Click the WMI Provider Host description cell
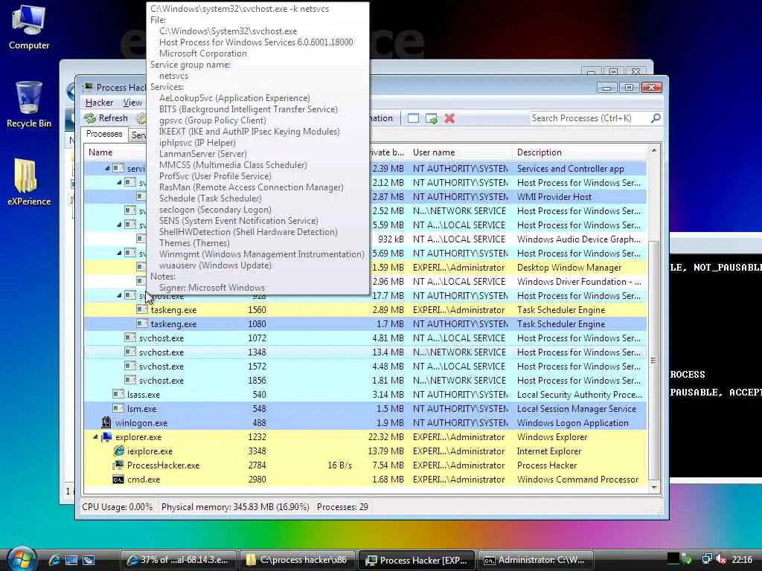762x571 pixels. coord(554,196)
